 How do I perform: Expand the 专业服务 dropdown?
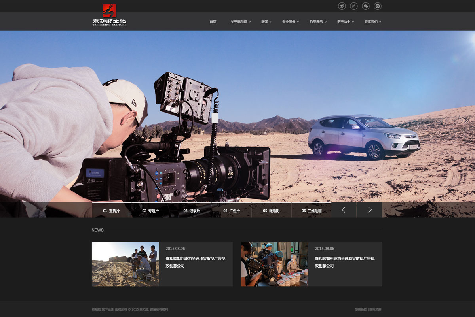tap(290, 22)
